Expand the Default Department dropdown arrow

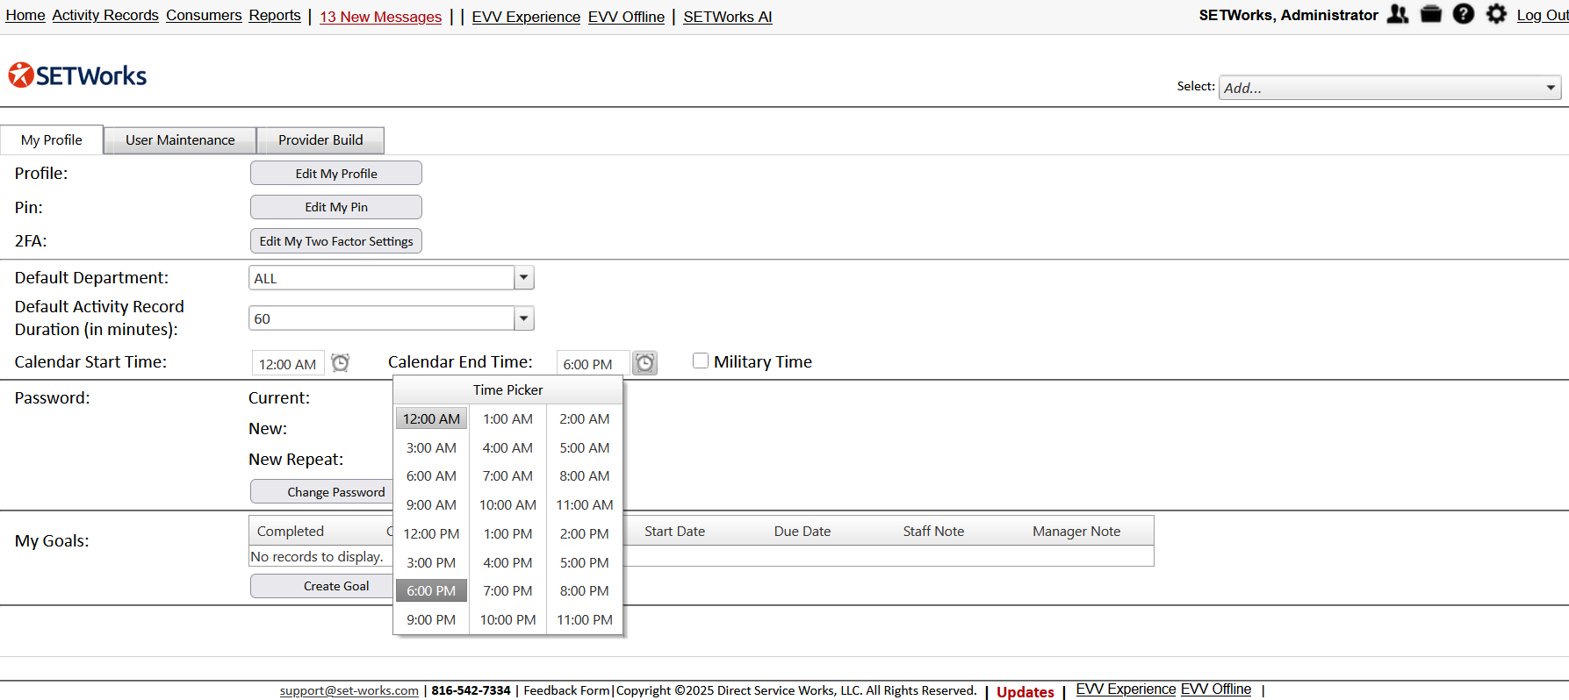tap(524, 277)
